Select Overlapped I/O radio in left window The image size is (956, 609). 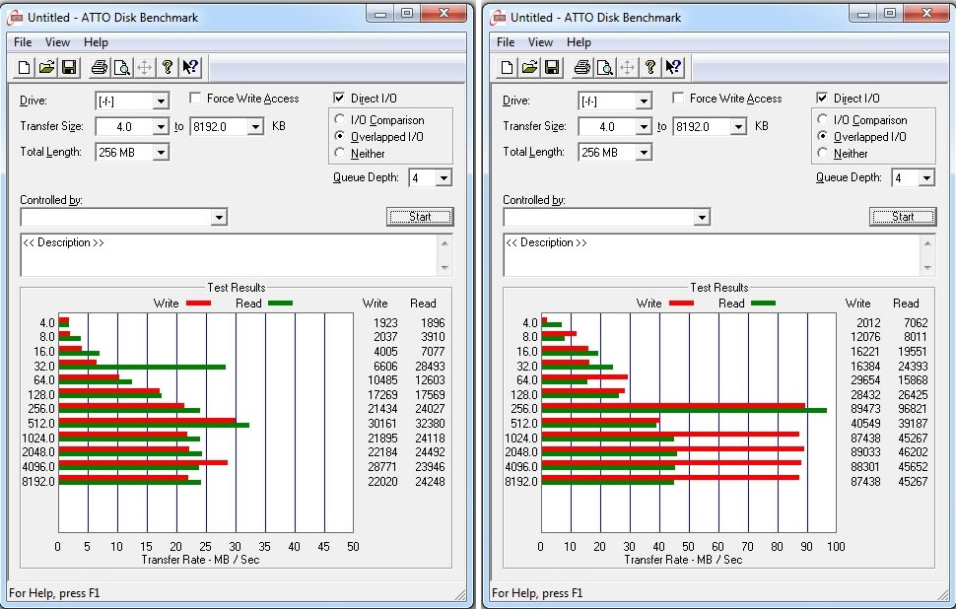click(340, 136)
